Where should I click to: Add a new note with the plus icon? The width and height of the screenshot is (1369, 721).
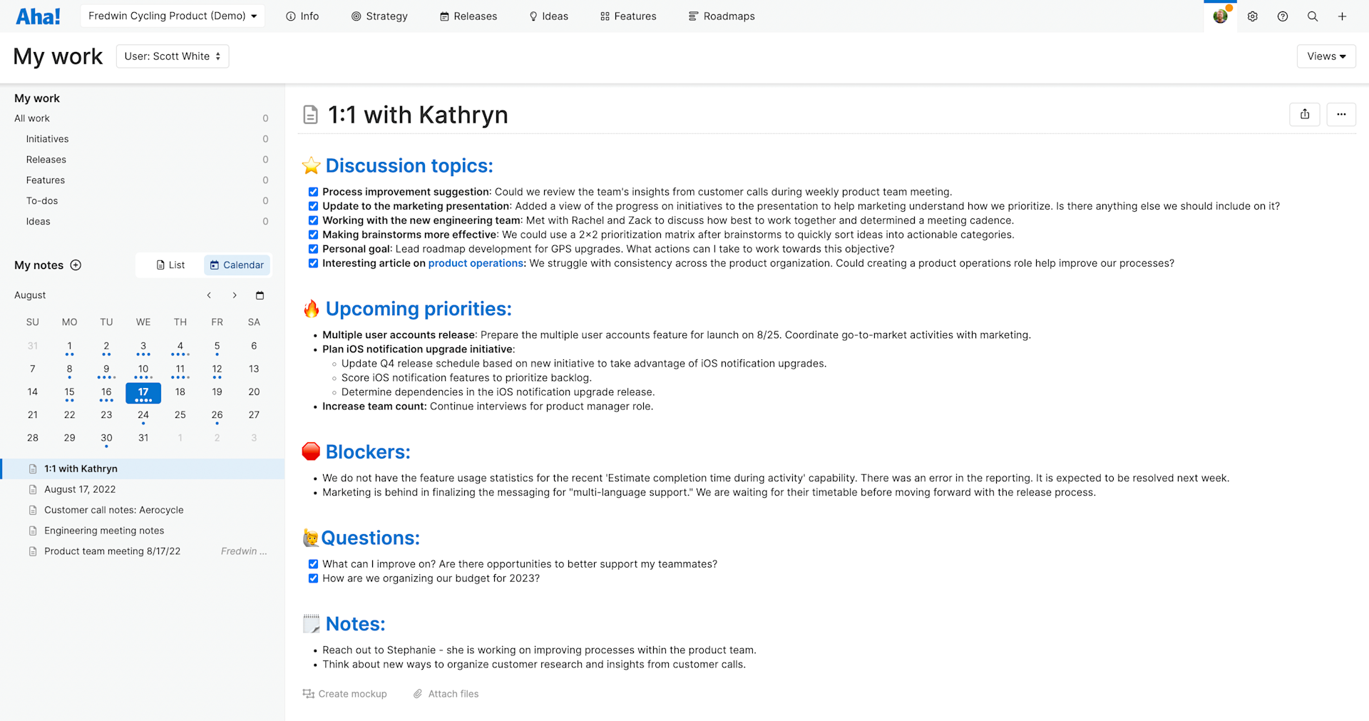pyautogui.click(x=76, y=265)
